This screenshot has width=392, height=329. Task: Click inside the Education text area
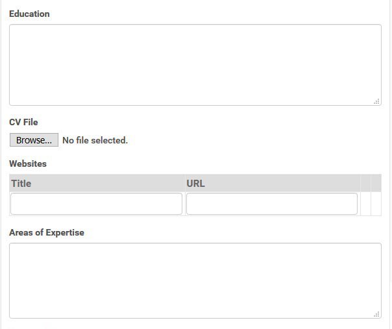[x=195, y=65]
